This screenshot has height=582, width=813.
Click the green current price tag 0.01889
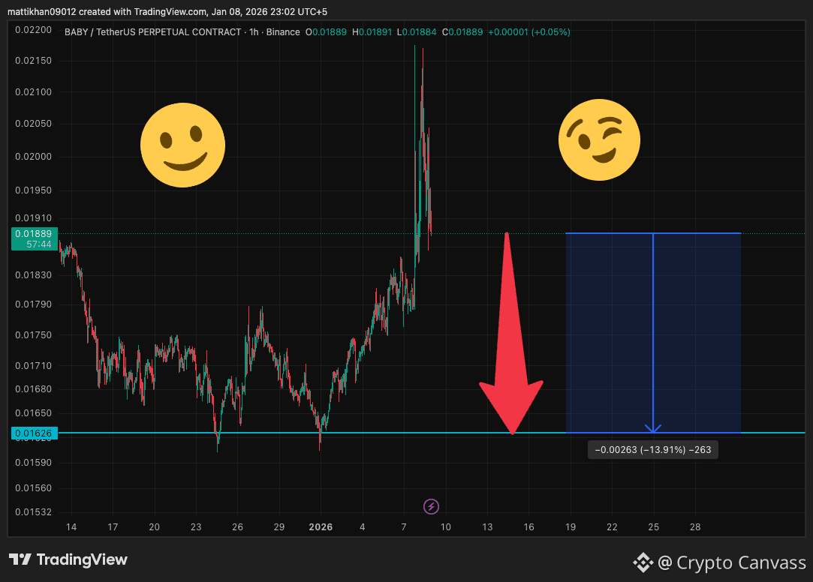click(x=34, y=234)
